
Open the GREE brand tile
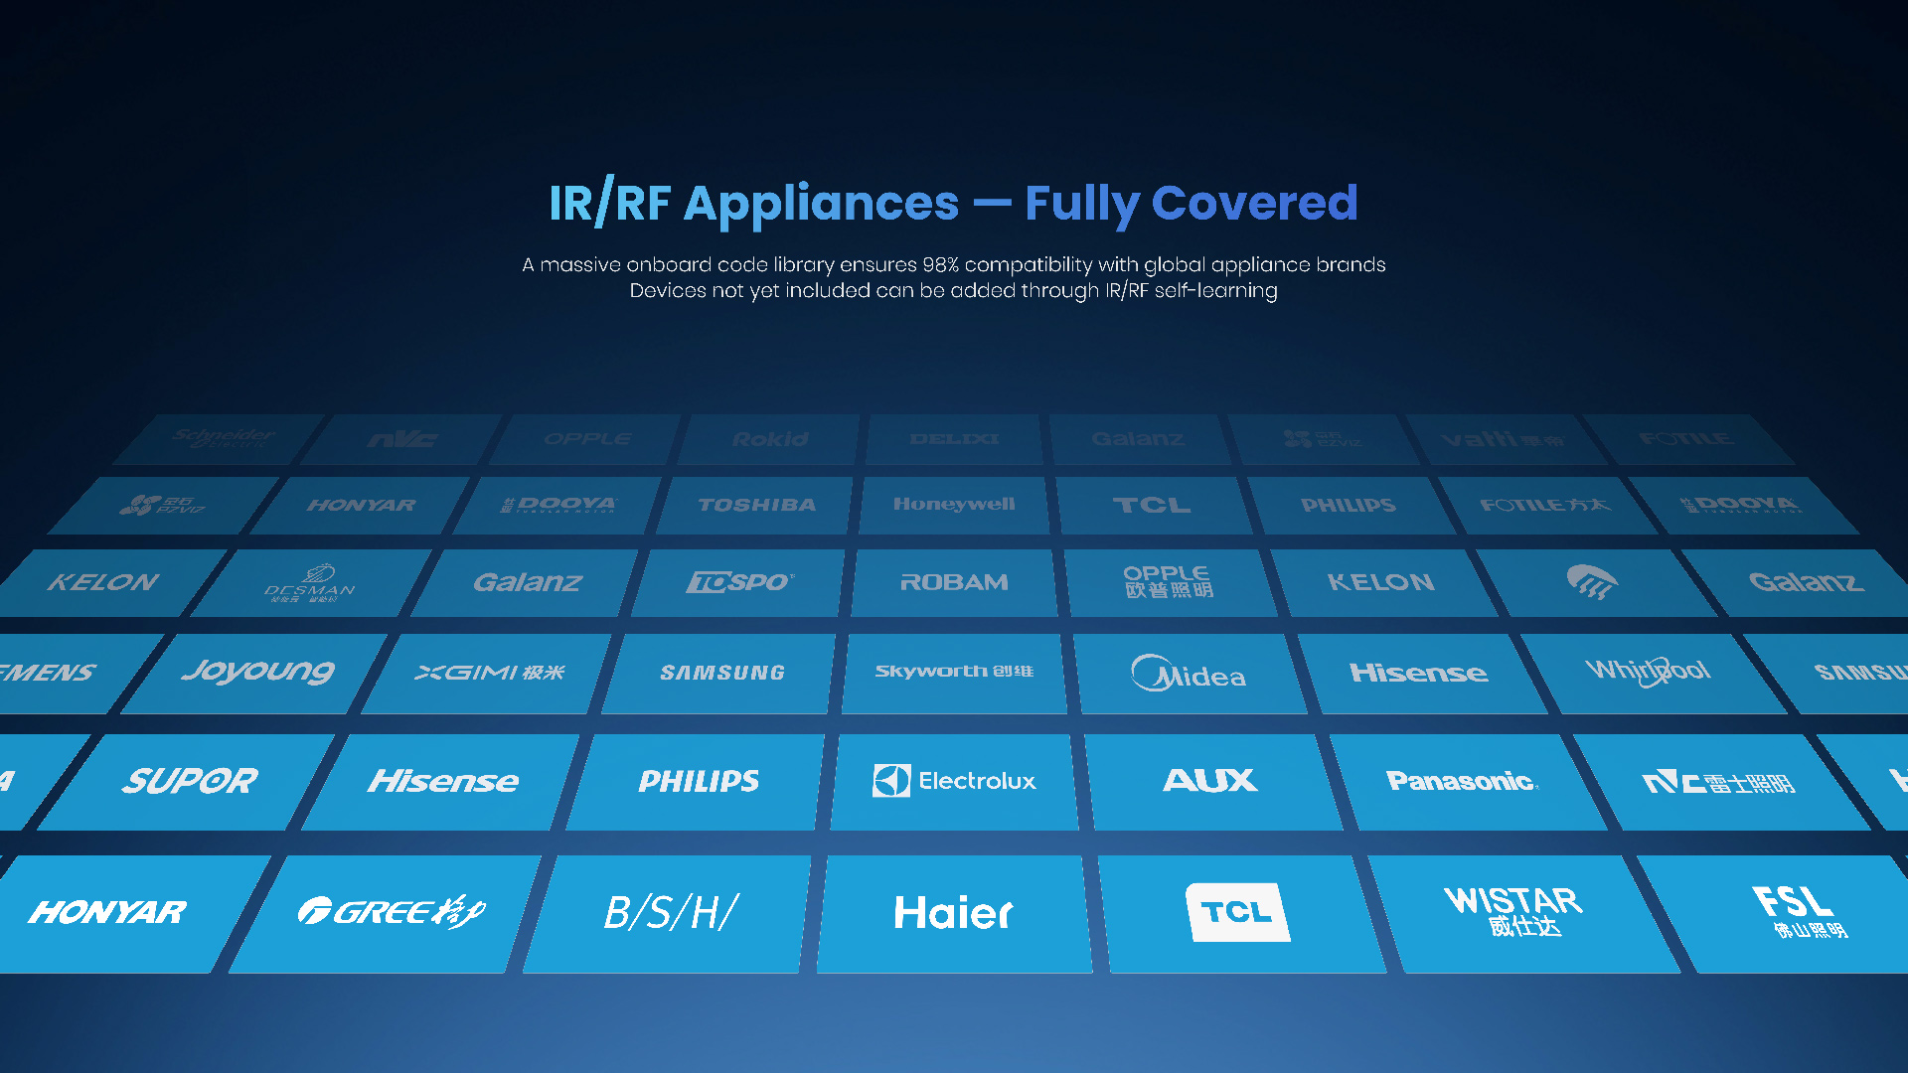390,912
